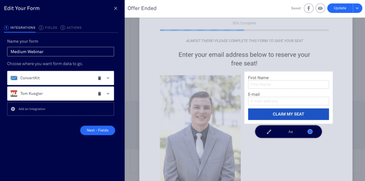Pick the blue color swatch circle
This screenshot has width=365, height=181.
[310, 132]
